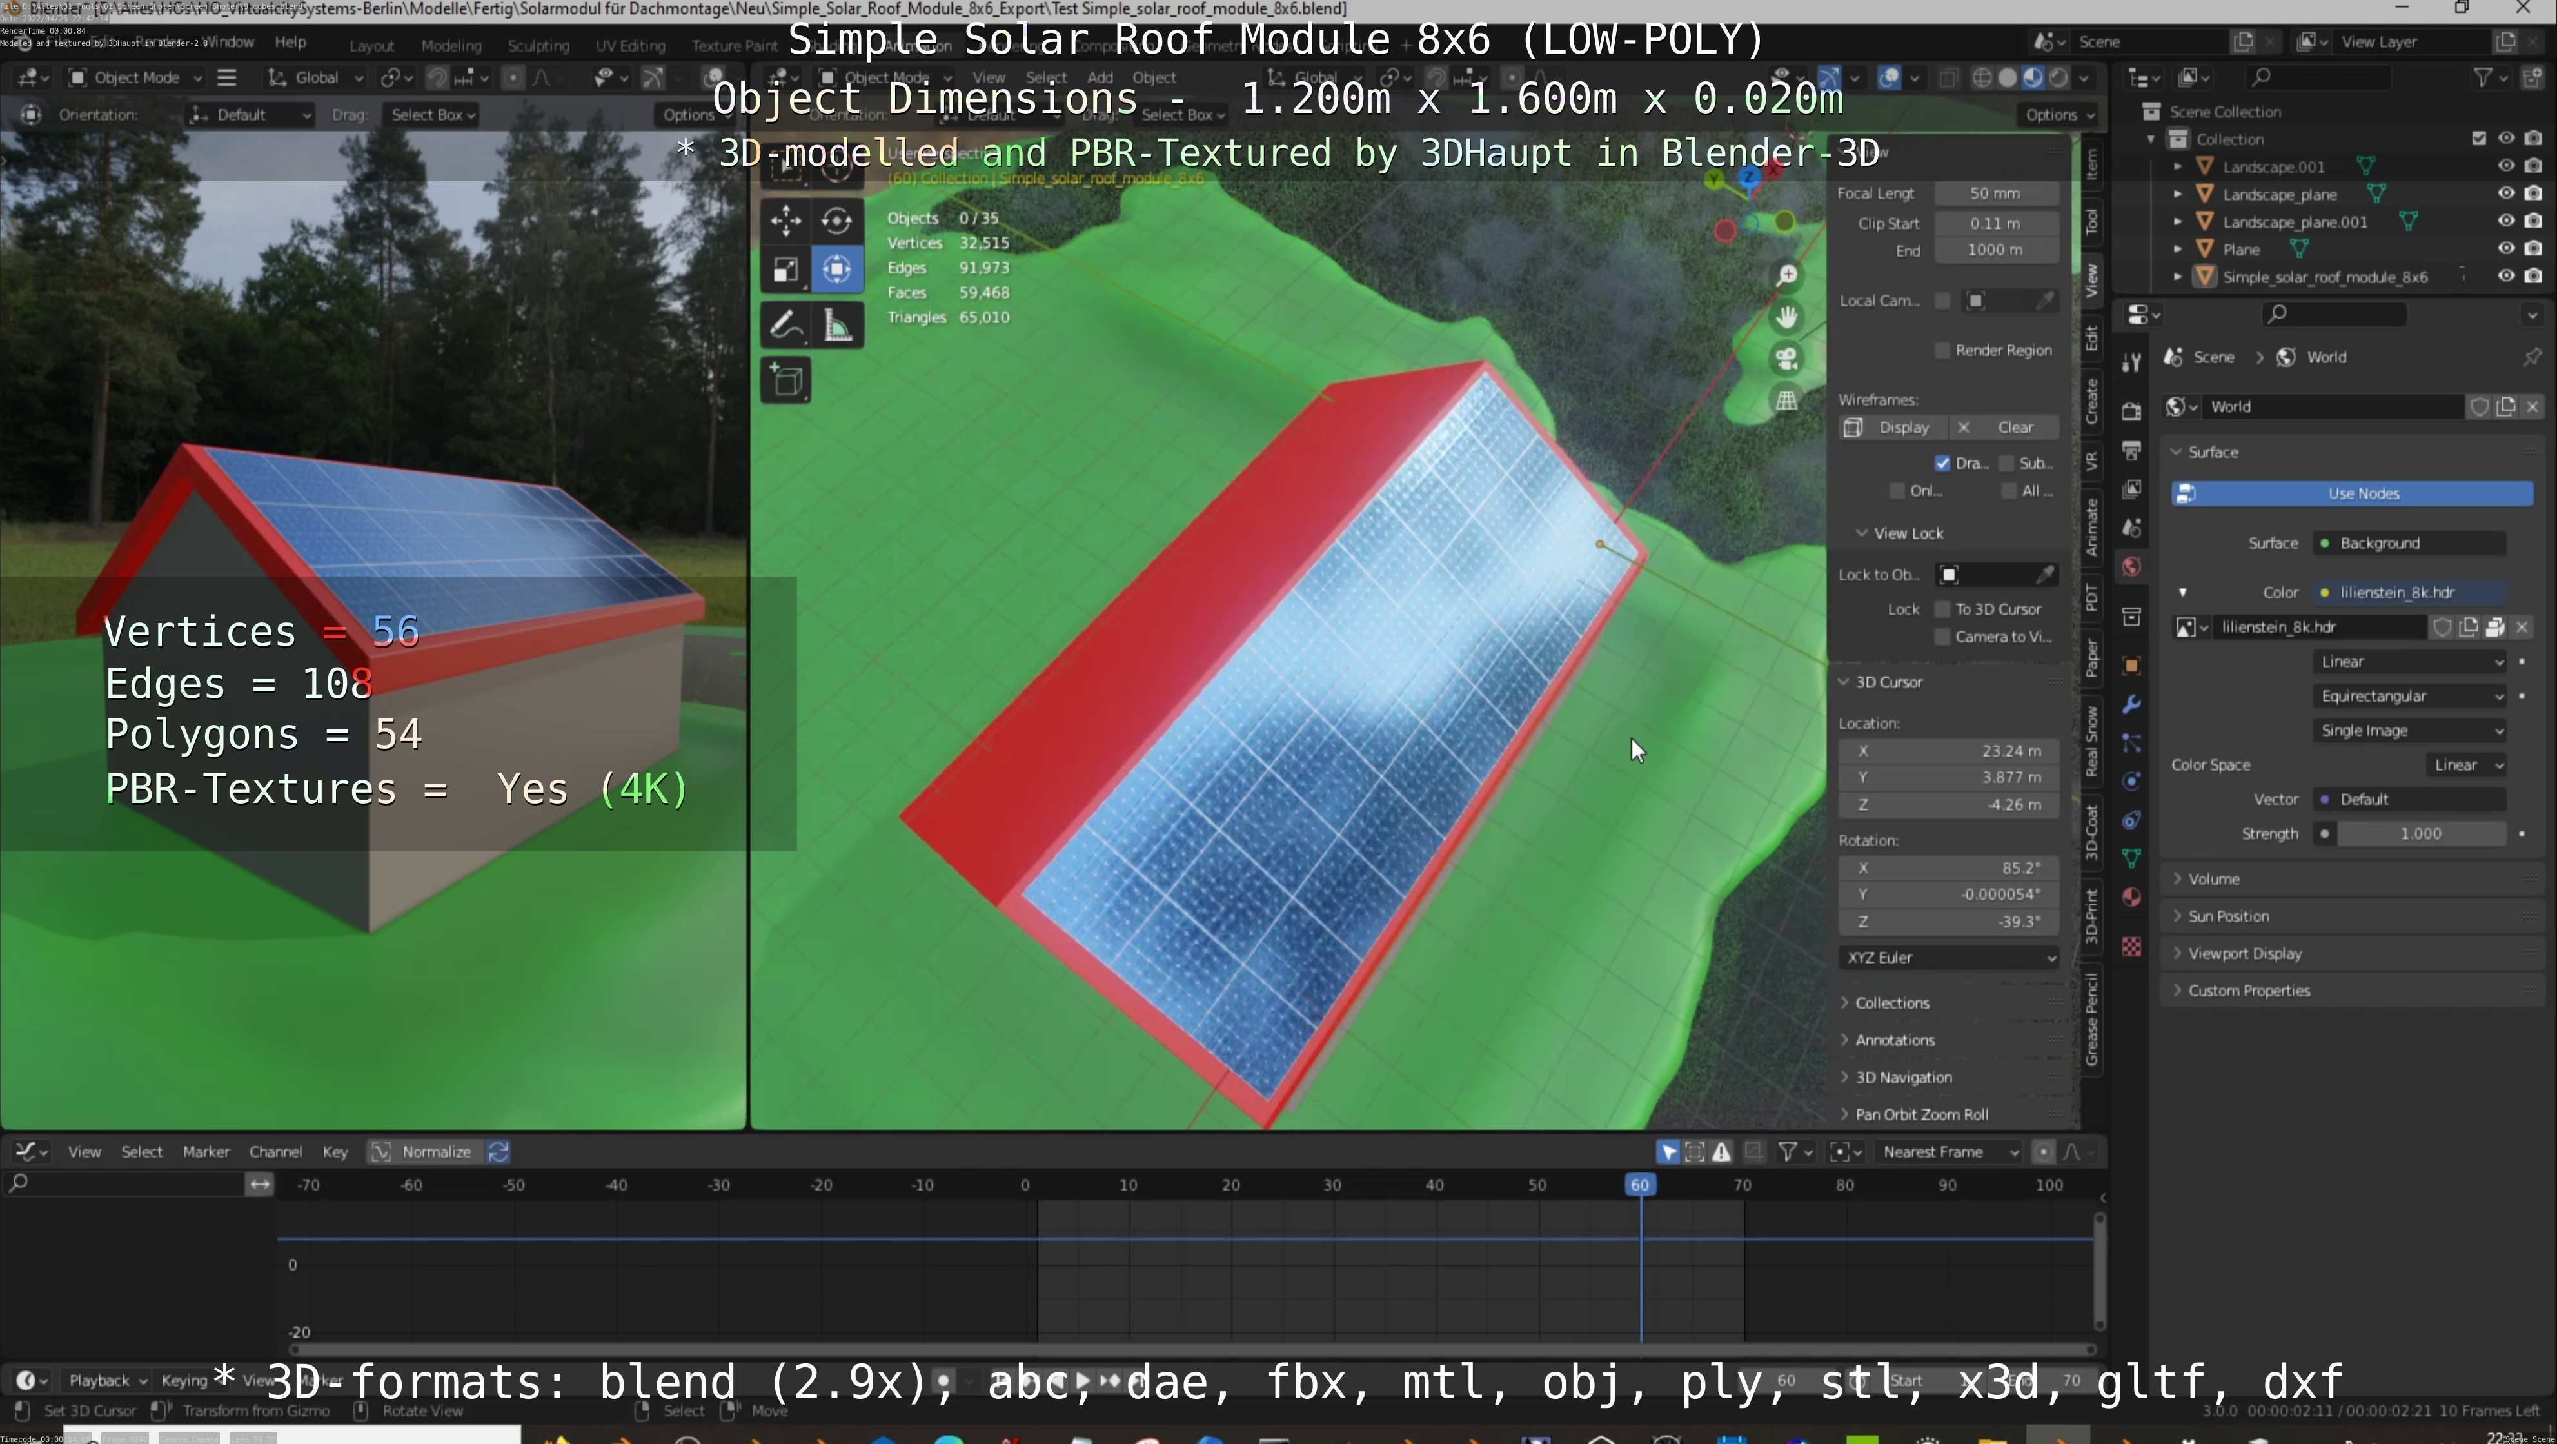This screenshot has width=2557, height=1444.
Task: Open the Help menu
Action: pos(291,42)
